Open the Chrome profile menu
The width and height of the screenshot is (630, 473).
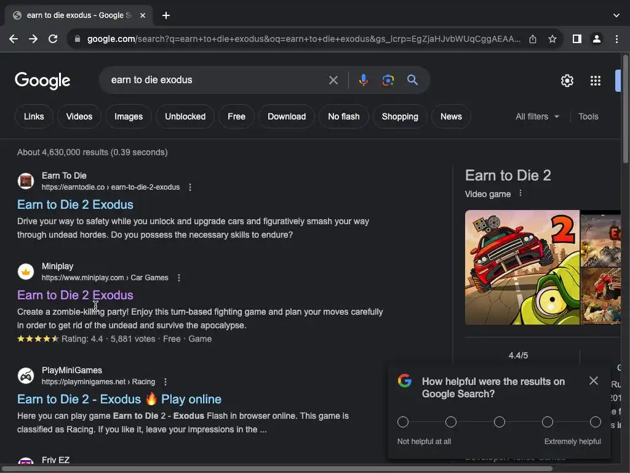pyautogui.click(x=597, y=39)
